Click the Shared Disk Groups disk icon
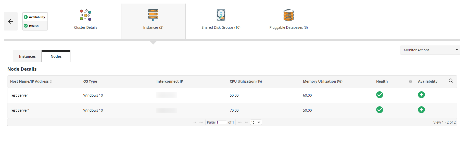Viewport: 468px width, 149px height. click(221, 15)
